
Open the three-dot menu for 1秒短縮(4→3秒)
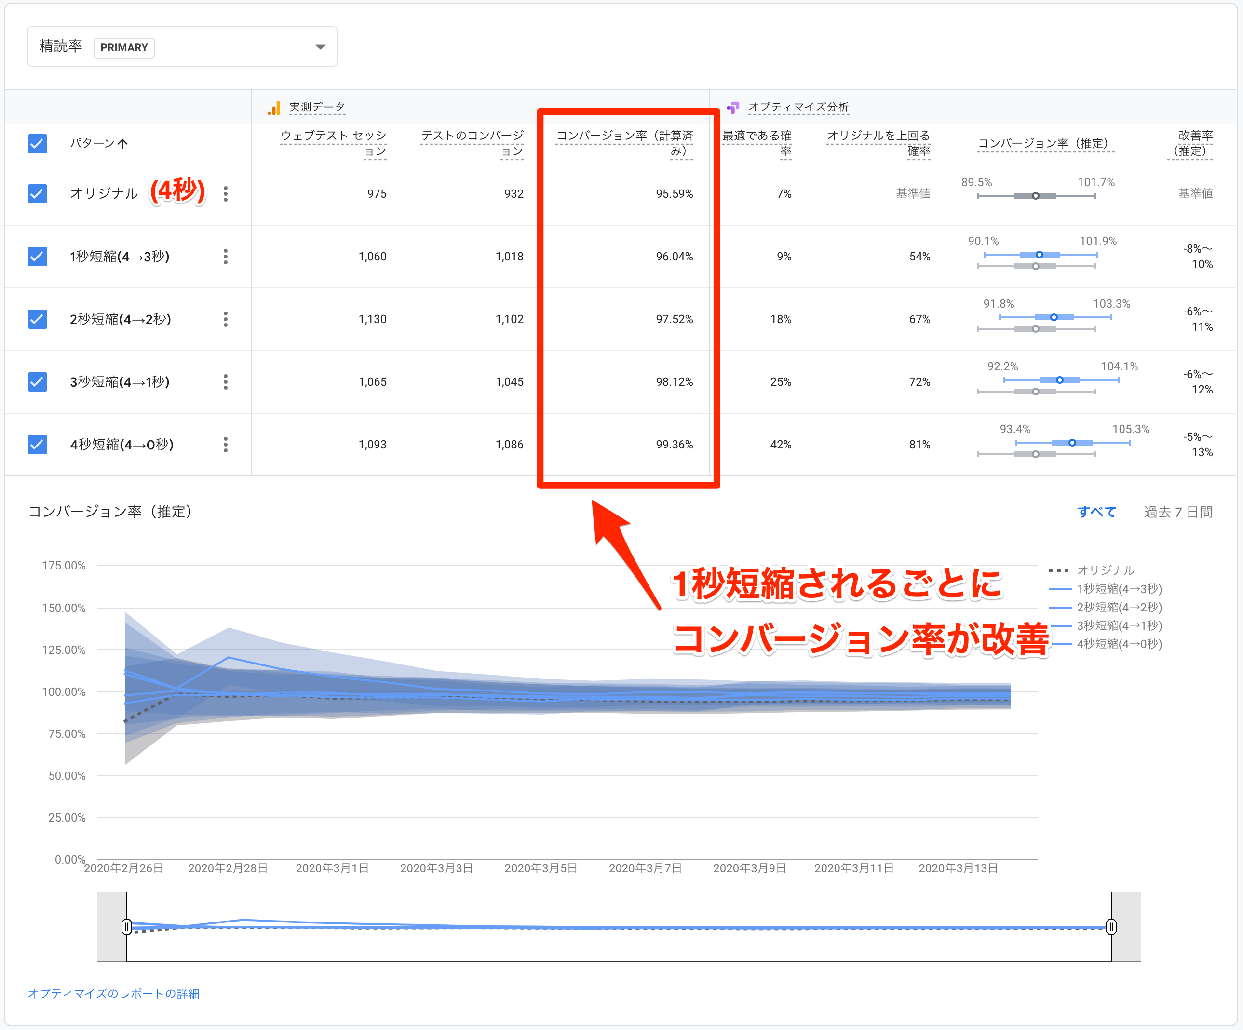226,257
